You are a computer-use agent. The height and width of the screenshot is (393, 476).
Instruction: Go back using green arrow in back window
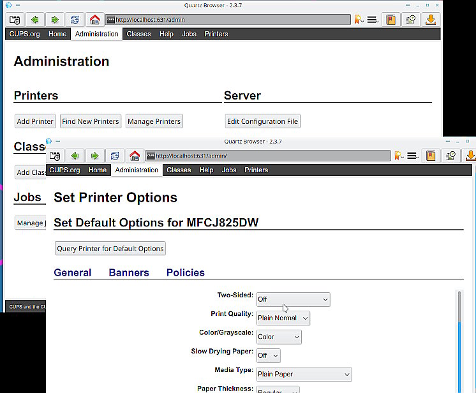pos(35,20)
